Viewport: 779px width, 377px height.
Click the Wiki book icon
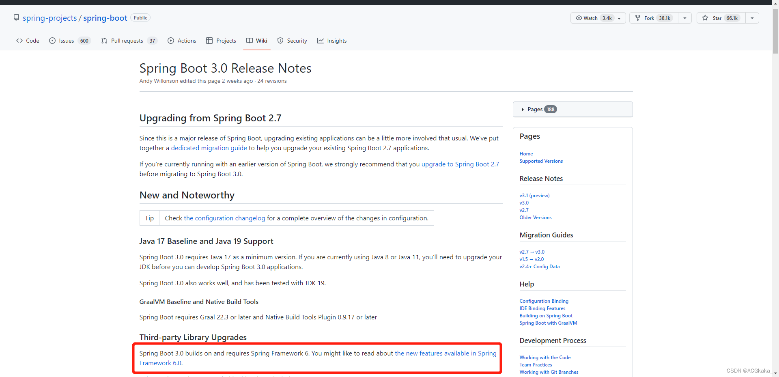pos(250,41)
